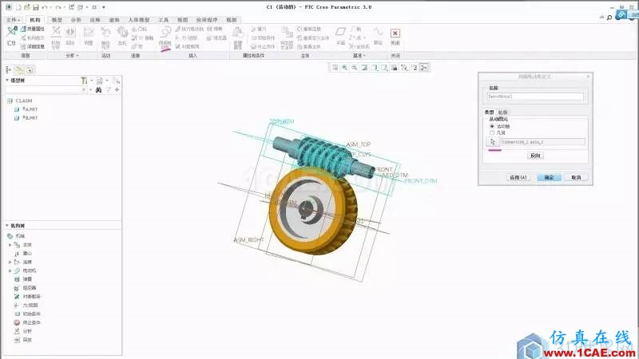
Task: Toggle the spin center icon in view toolbar
Action: click(424, 68)
